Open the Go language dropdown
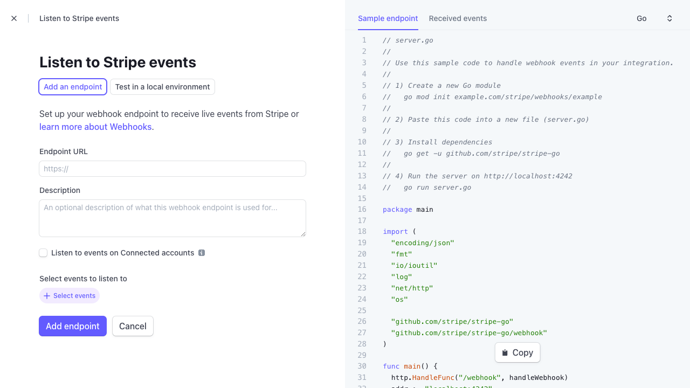This screenshot has height=388, width=690. (654, 18)
